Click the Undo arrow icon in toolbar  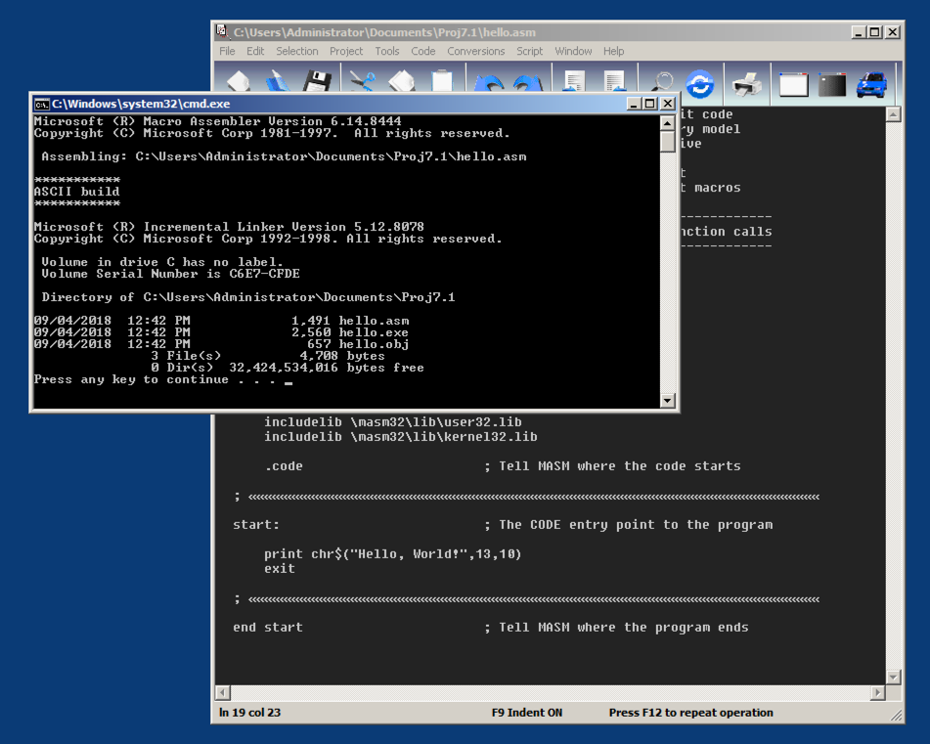[489, 83]
